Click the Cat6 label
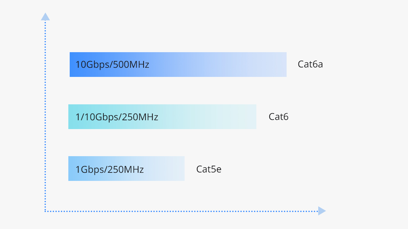The width and height of the screenshot is (408, 229). [278, 117]
